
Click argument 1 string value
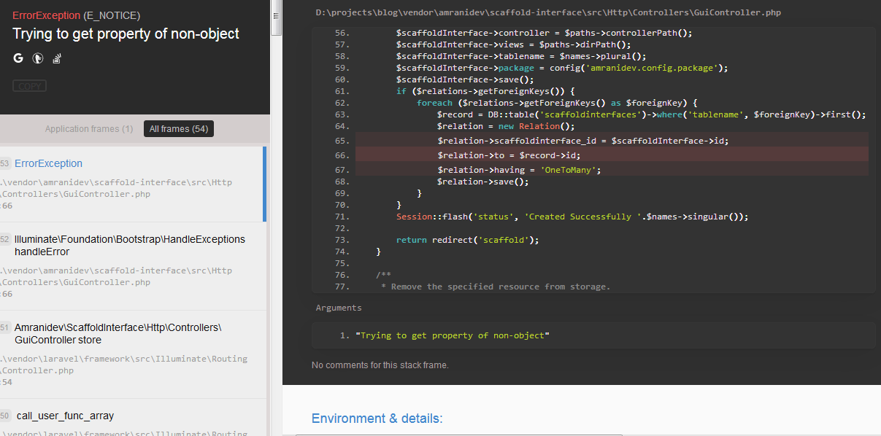tap(452, 335)
